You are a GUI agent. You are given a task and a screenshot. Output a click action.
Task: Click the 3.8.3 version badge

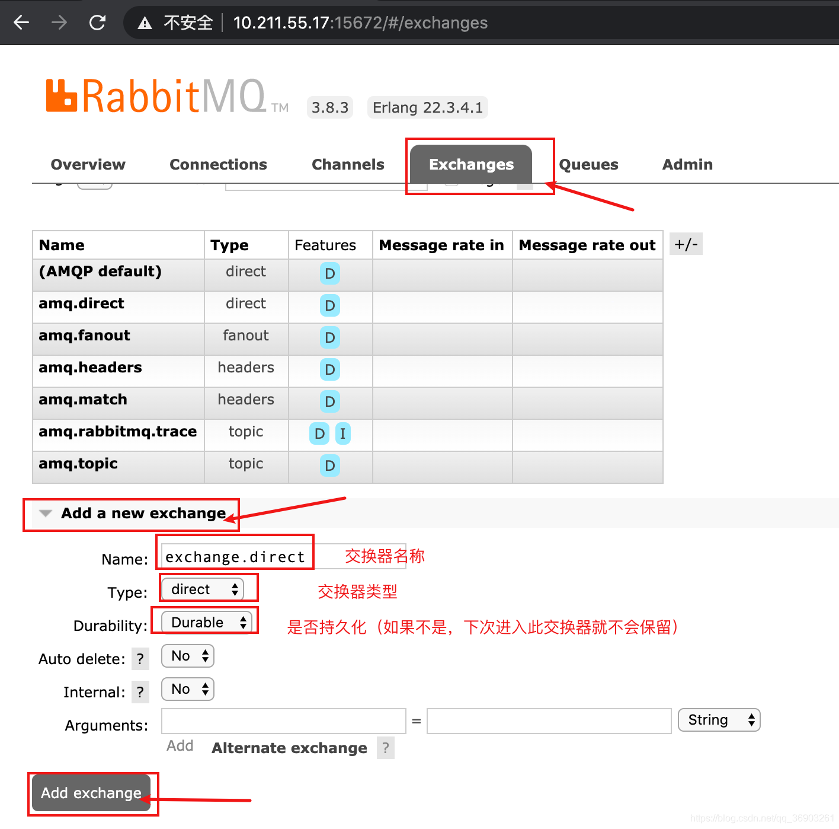(330, 107)
